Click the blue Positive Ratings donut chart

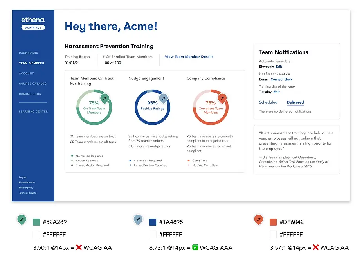(152, 107)
